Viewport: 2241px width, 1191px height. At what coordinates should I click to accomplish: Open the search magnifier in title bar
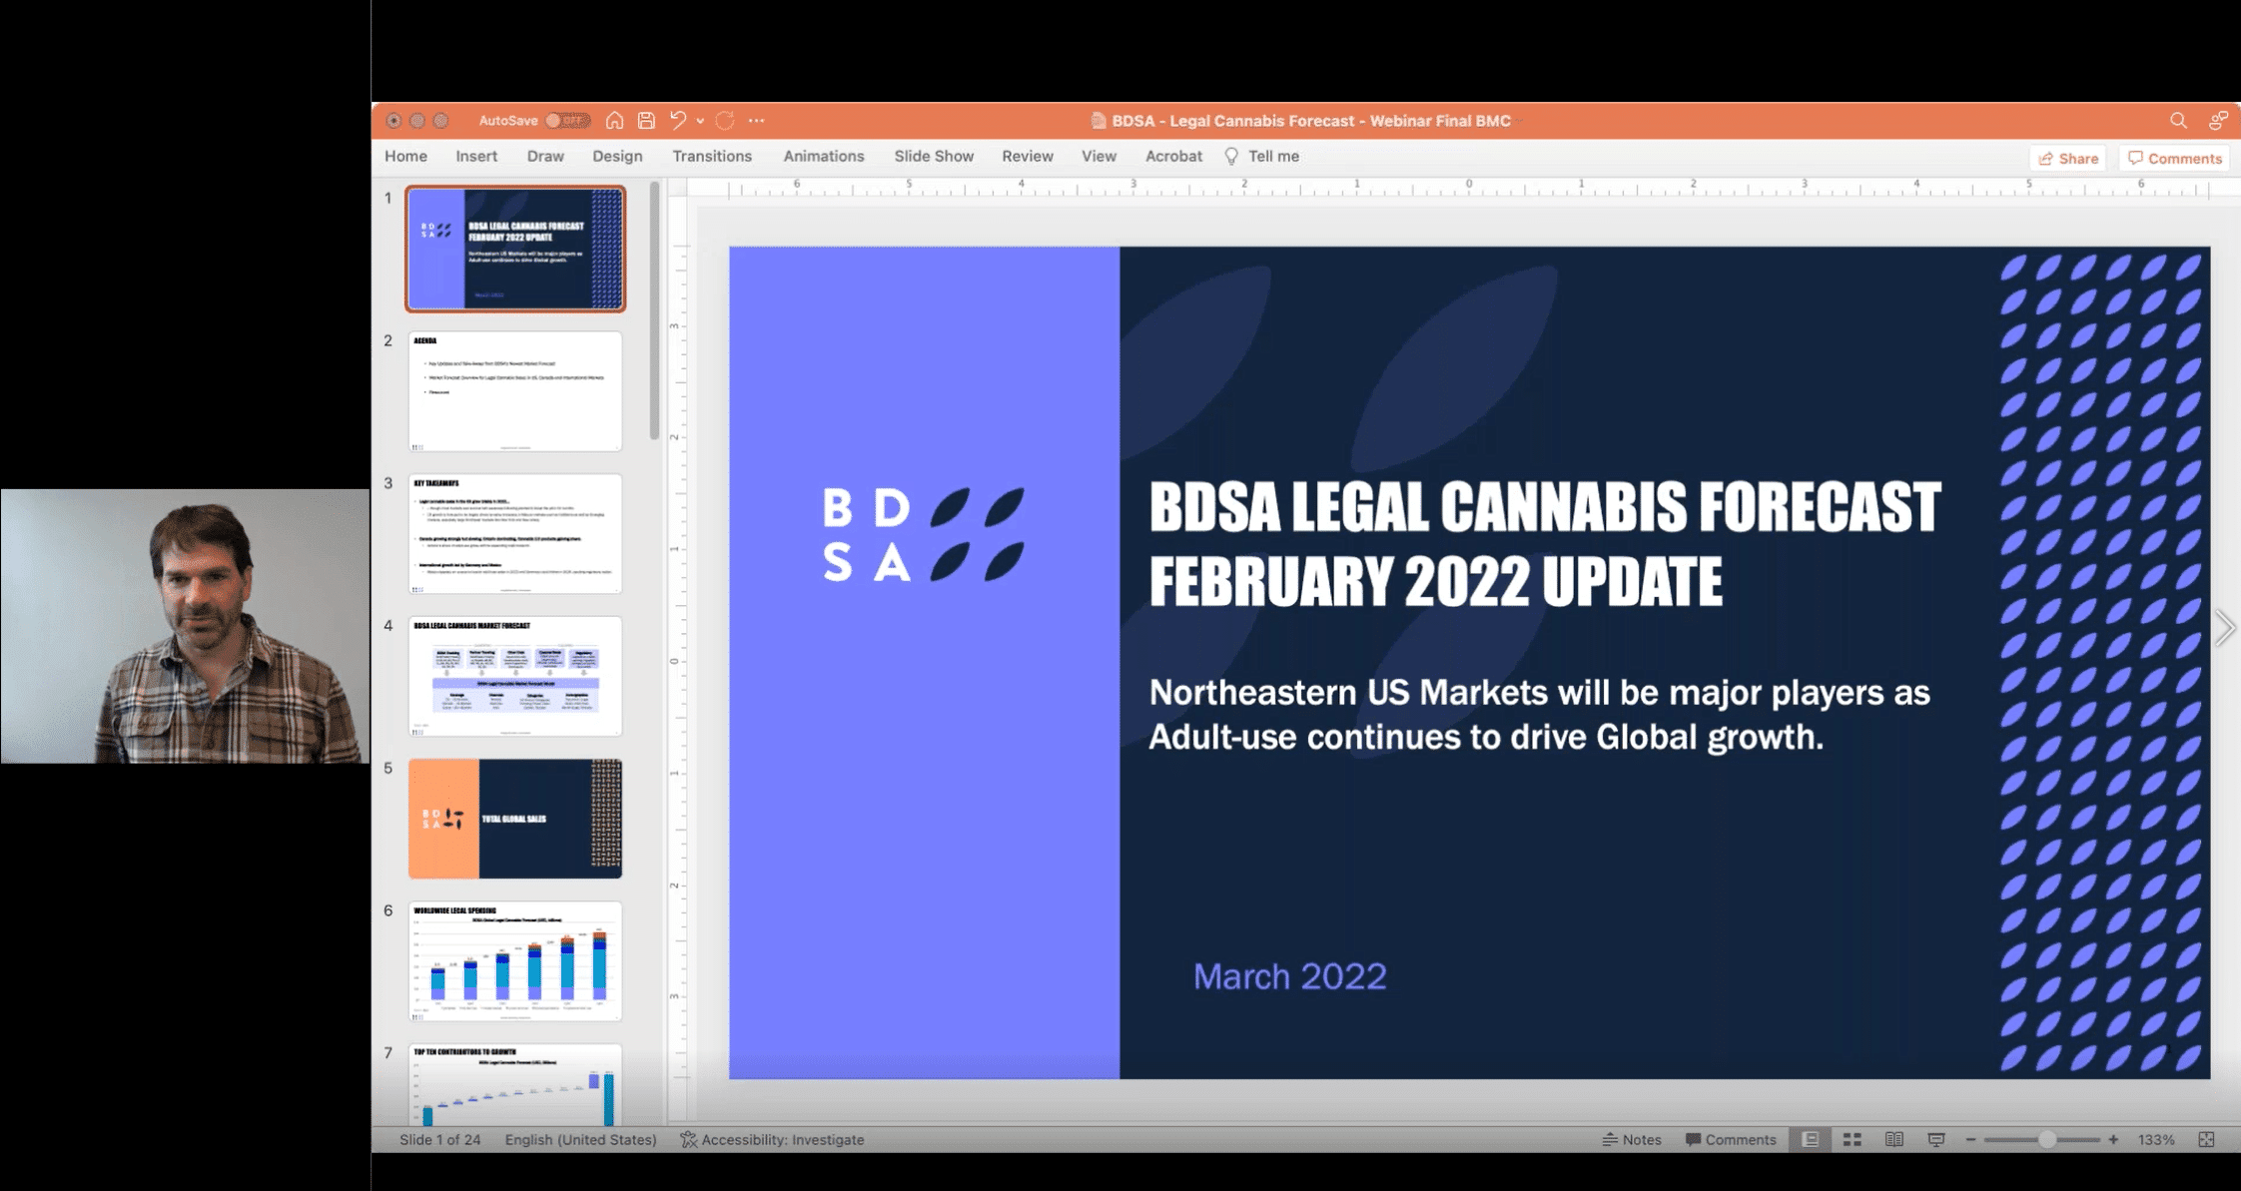click(2178, 121)
